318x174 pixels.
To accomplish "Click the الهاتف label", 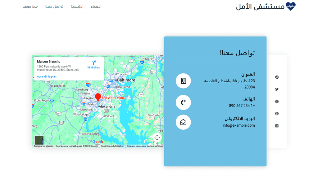I will point(249,99).
